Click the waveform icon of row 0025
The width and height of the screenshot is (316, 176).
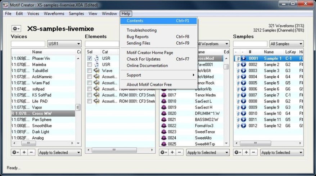(x=164, y=144)
